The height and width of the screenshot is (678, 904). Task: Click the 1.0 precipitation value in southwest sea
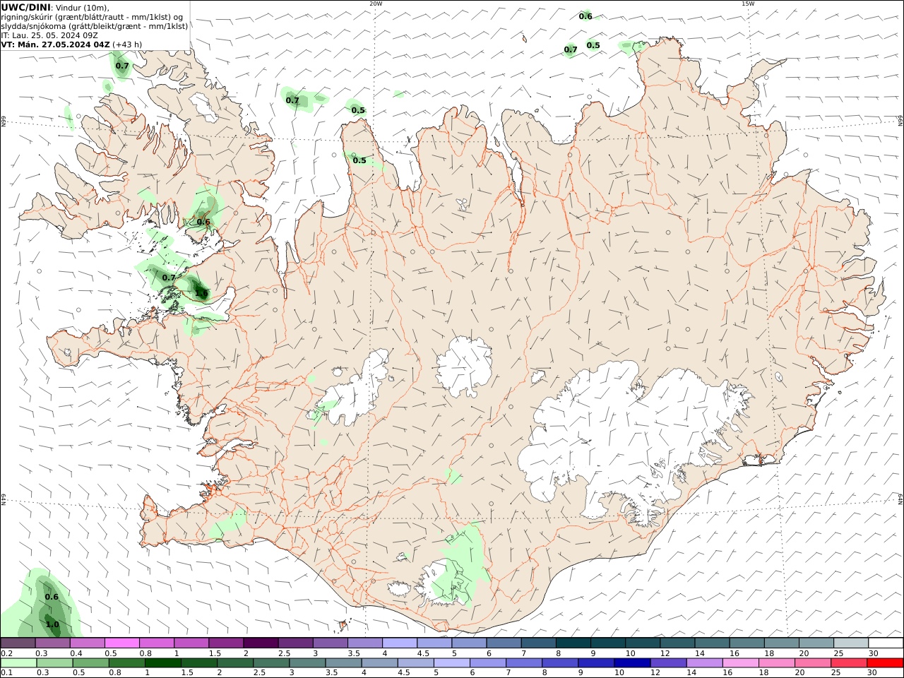[x=52, y=624]
